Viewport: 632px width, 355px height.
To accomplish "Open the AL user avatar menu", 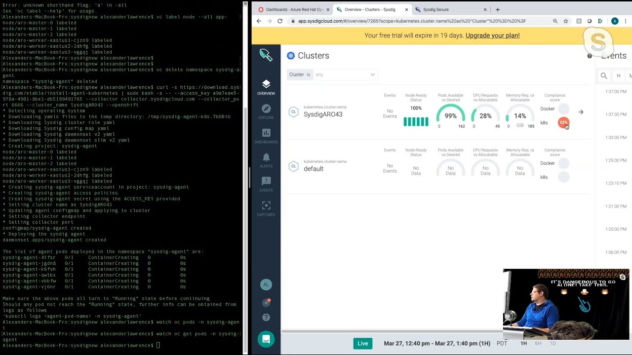I will (x=266, y=284).
